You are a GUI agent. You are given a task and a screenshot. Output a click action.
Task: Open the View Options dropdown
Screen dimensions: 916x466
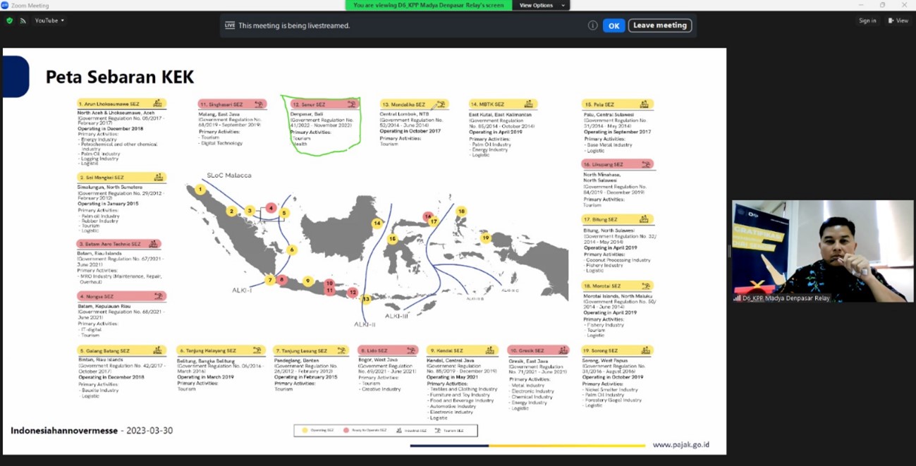542,5
